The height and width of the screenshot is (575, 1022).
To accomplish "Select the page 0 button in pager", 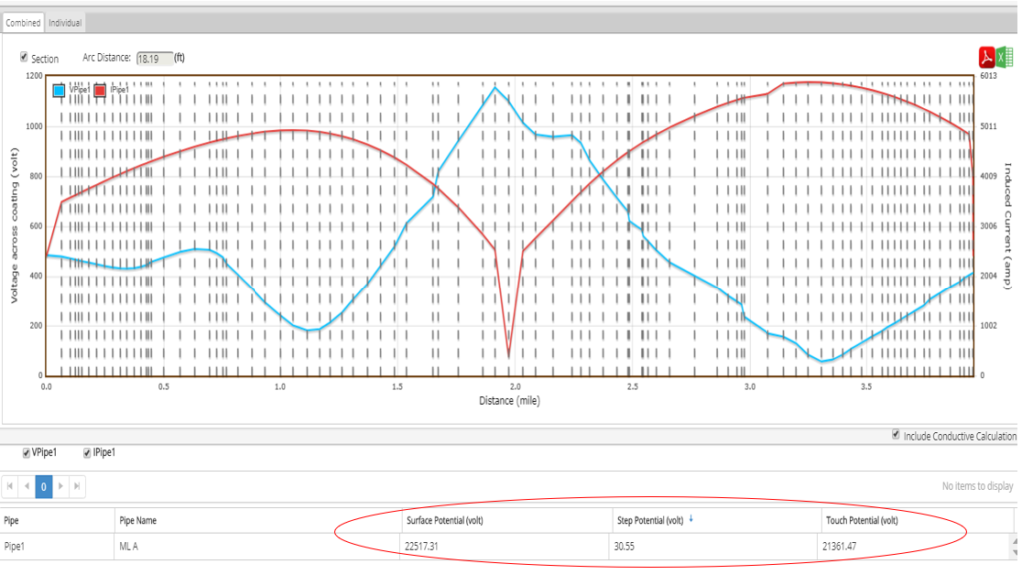I will point(43,487).
